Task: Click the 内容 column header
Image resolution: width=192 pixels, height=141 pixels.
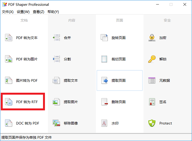Action: [x=72, y=20]
